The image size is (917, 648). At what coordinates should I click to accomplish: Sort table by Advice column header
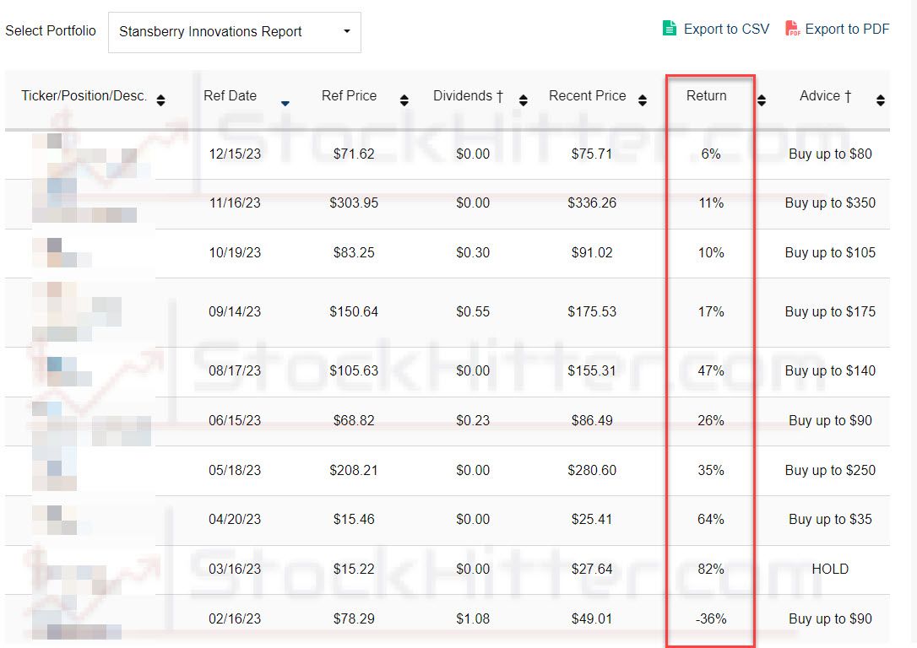click(825, 95)
